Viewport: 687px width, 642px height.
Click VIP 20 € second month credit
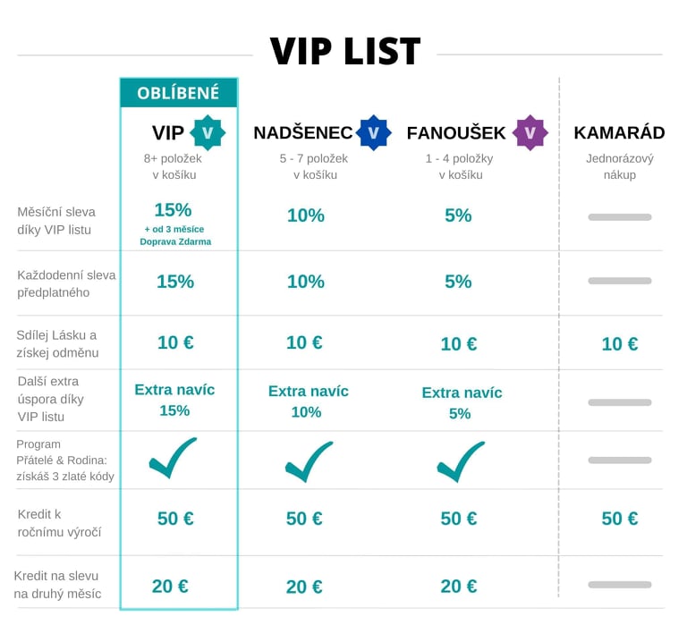pyautogui.click(x=170, y=587)
